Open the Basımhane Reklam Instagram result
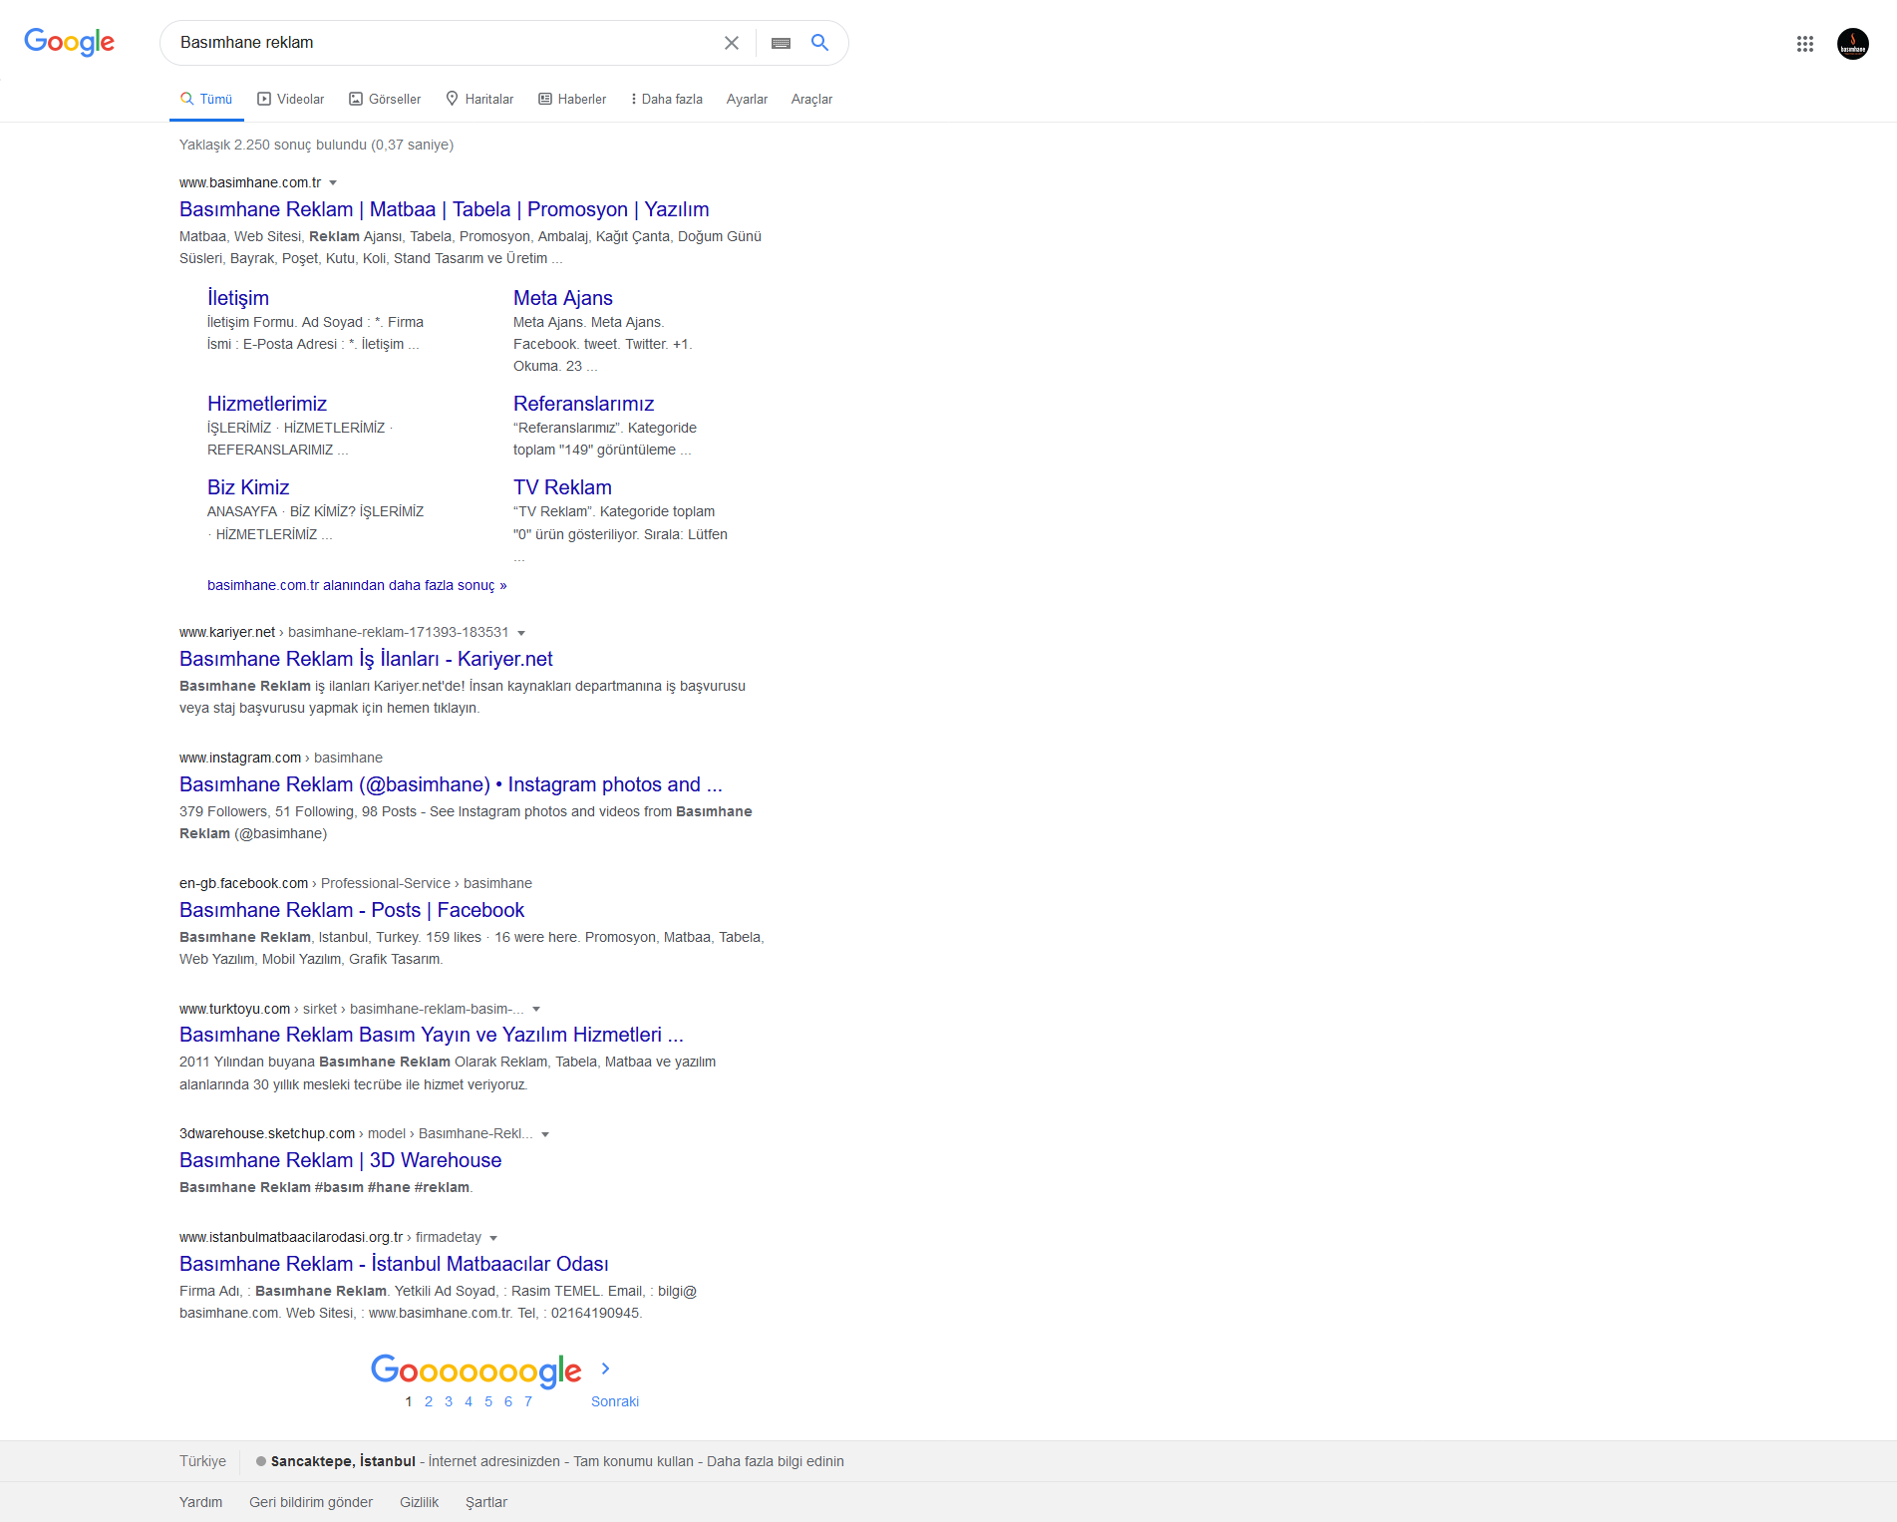 [x=451, y=784]
